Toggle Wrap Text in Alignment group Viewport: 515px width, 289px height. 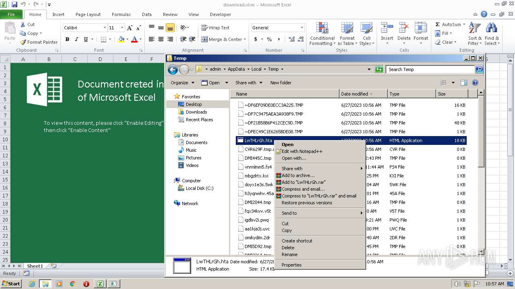(215, 28)
